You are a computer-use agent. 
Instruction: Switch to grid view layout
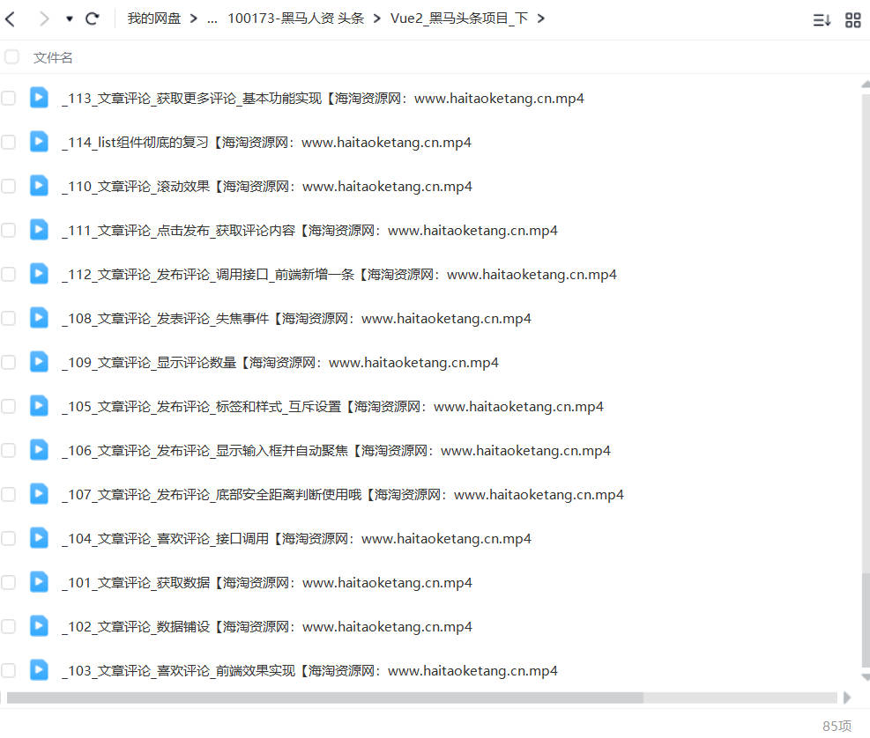852,20
